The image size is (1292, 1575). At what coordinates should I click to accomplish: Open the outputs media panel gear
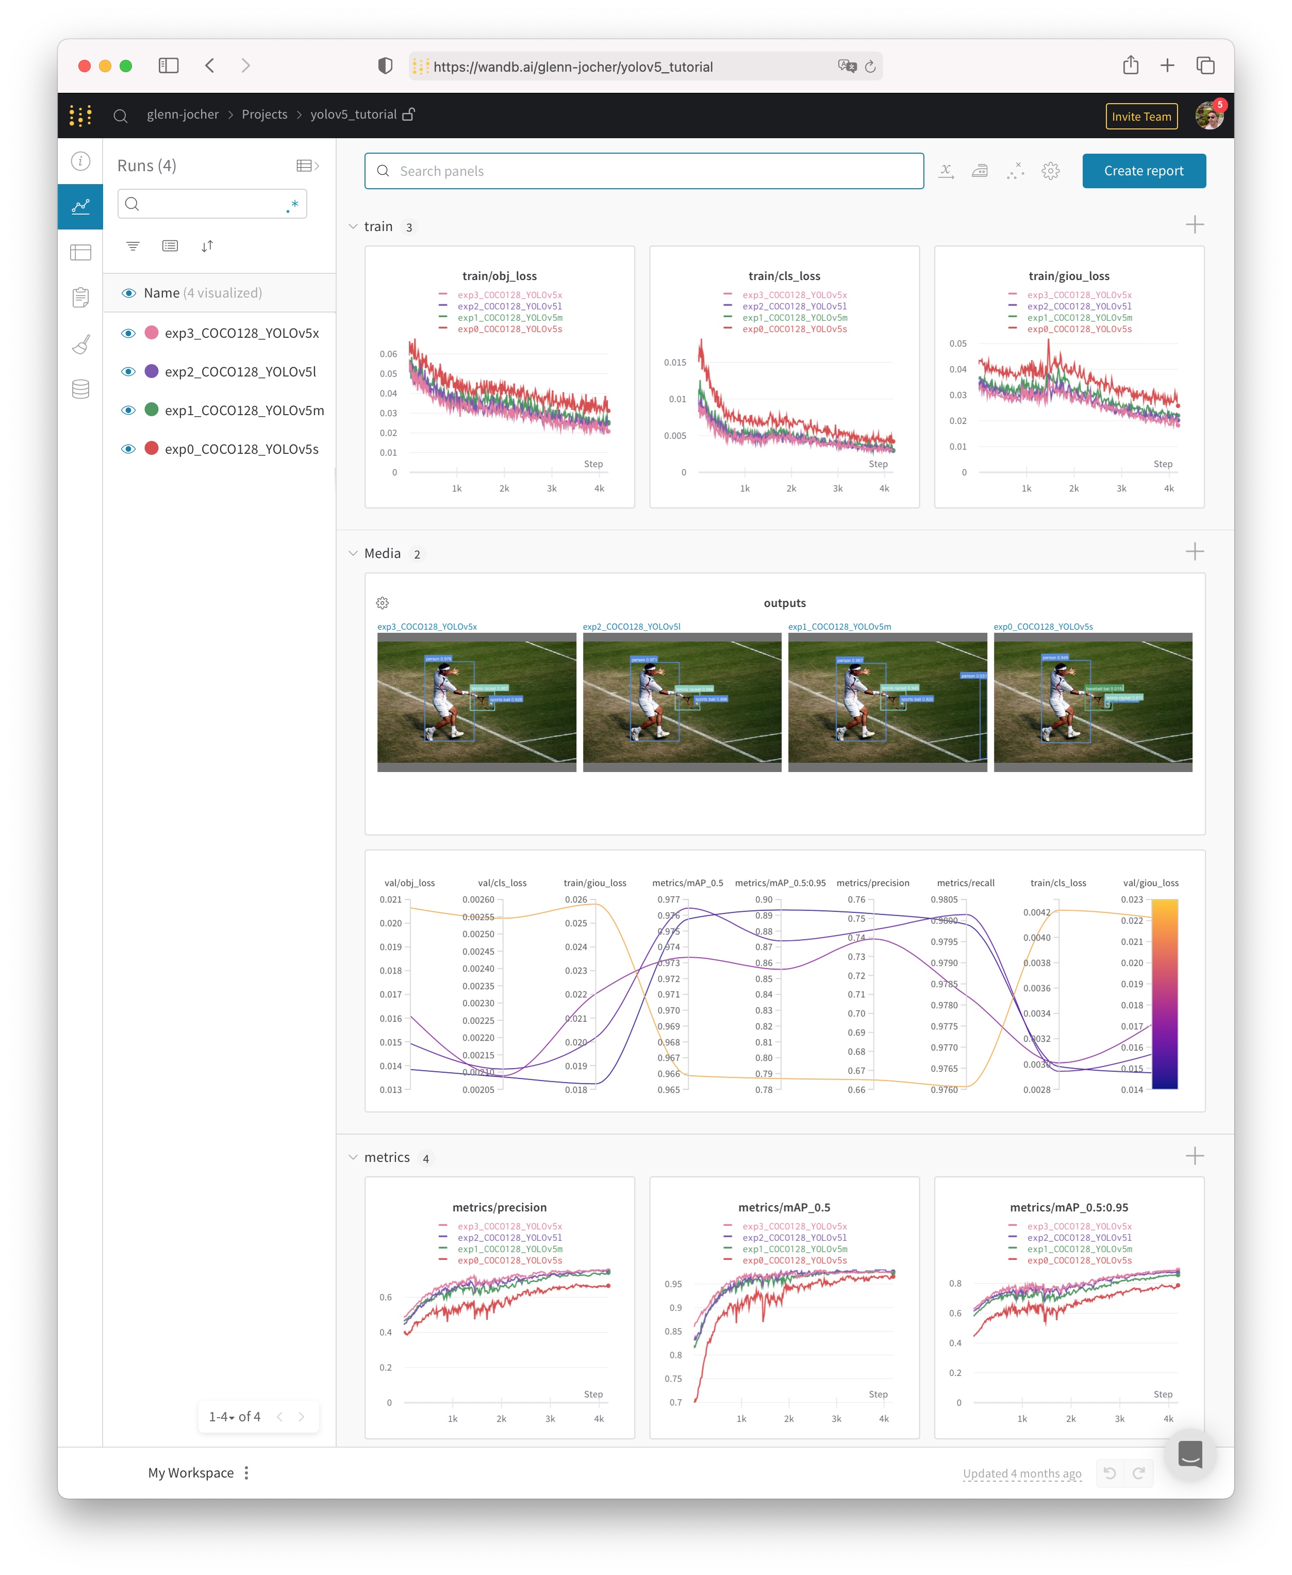coord(383,603)
